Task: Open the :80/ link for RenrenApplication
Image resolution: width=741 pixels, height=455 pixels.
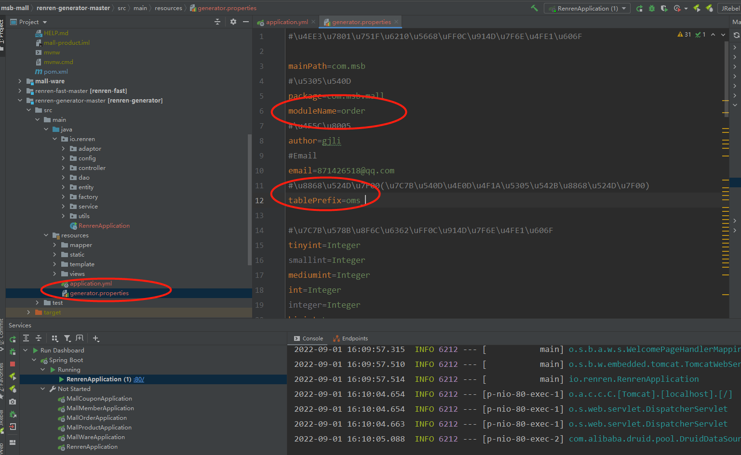Action: (139, 379)
